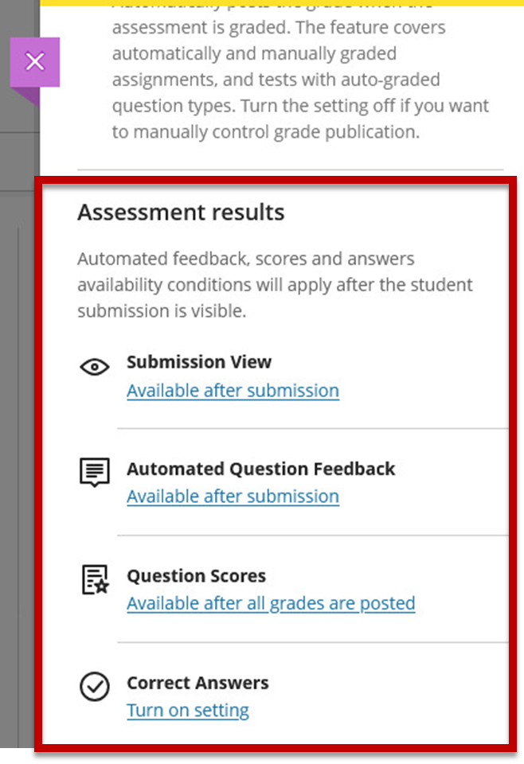Select the Question Scores heading

(197, 576)
